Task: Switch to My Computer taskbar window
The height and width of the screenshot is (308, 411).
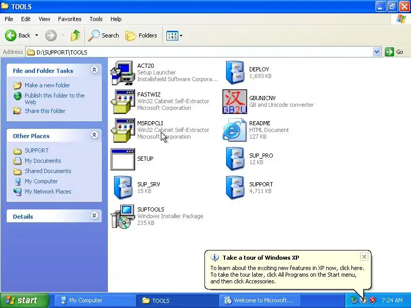Action: (95, 300)
